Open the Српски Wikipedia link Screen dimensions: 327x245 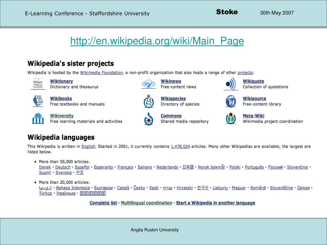303,188
